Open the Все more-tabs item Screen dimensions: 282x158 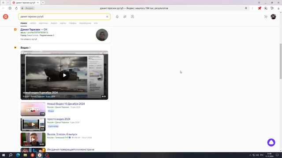pyautogui.click(x=96, y=23)
